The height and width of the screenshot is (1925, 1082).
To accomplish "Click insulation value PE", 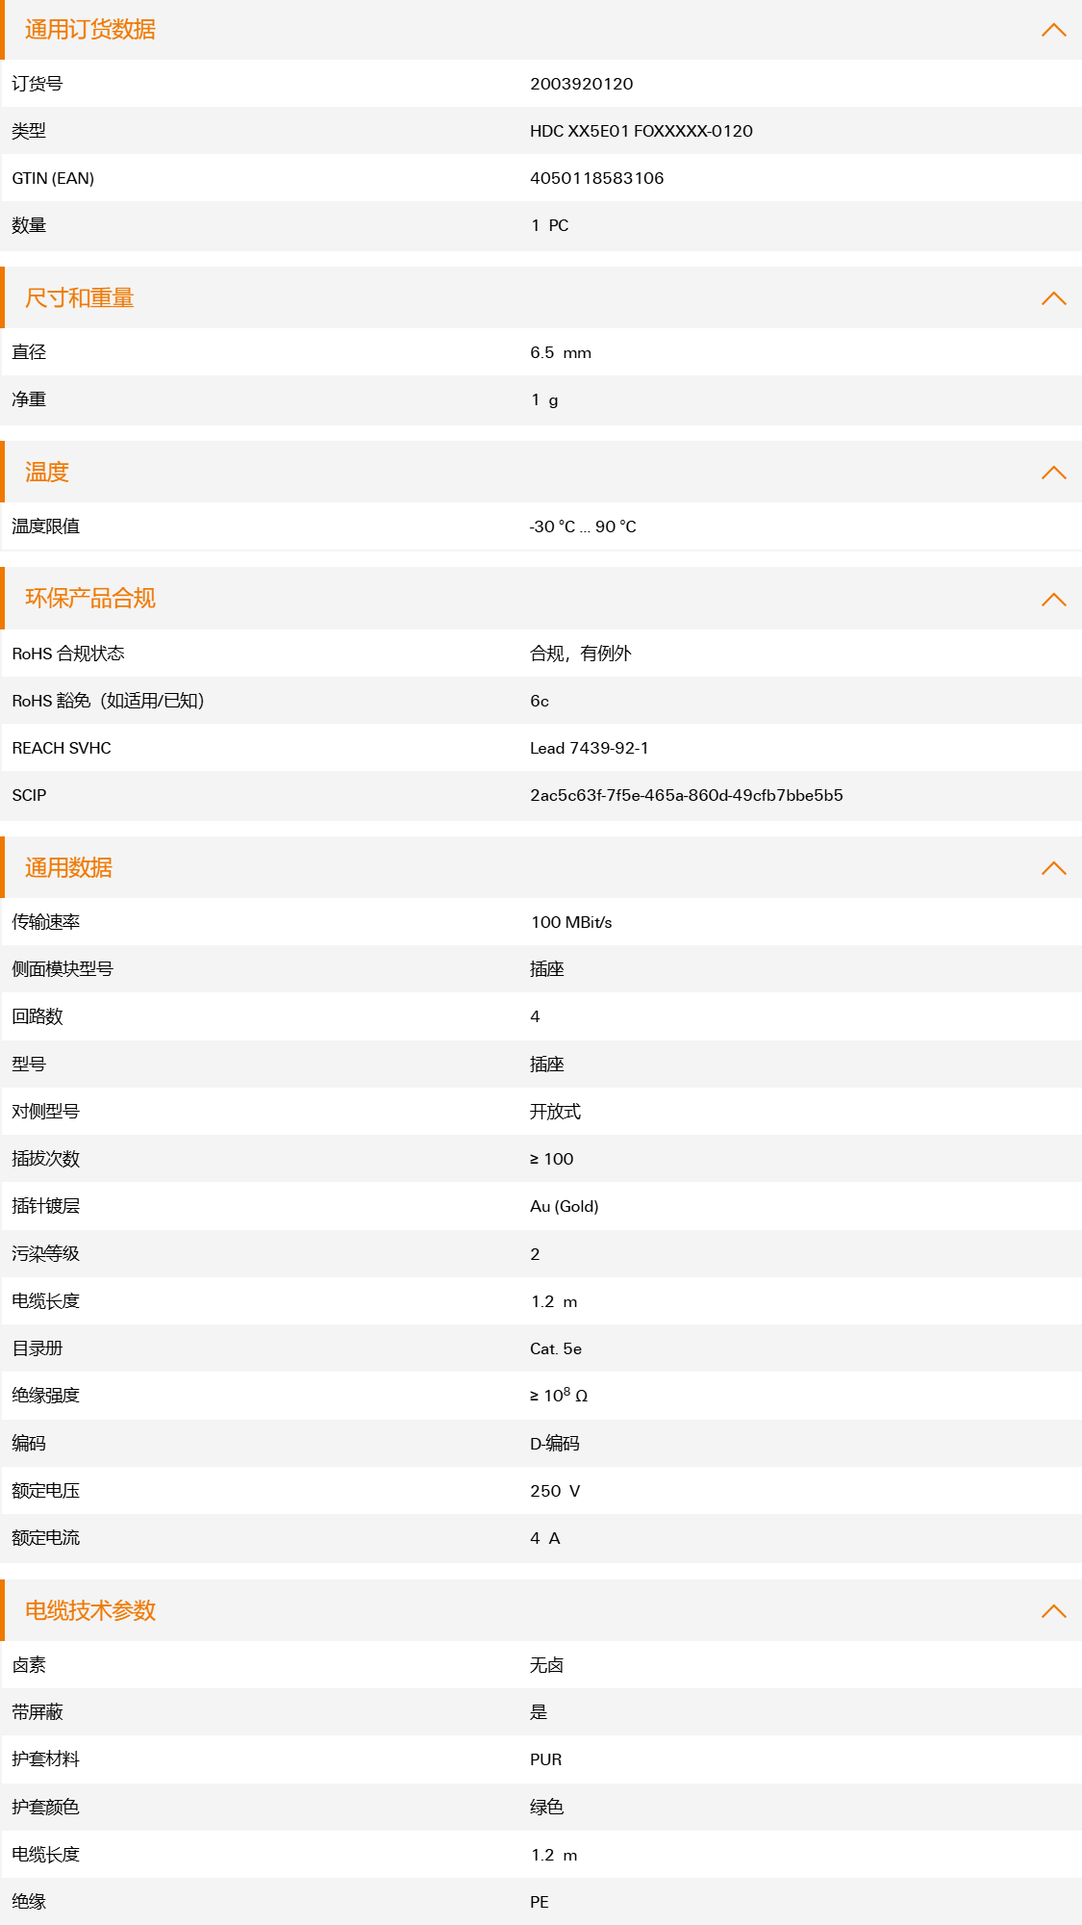I will pos(540,1902).
